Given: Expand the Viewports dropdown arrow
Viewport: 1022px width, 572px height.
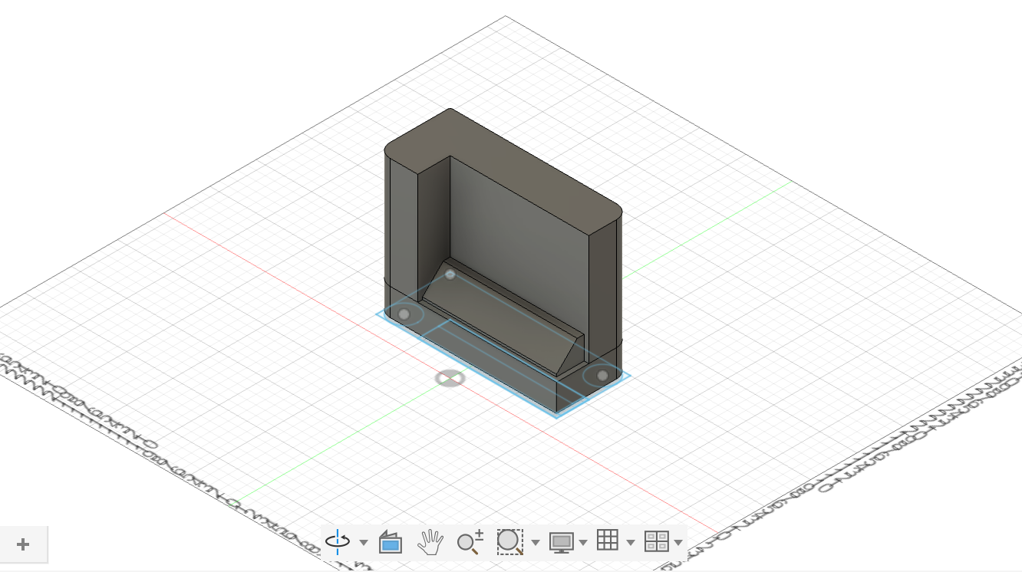Looking at the screenshot, I should pyautogui.click(x=678, y=543).
